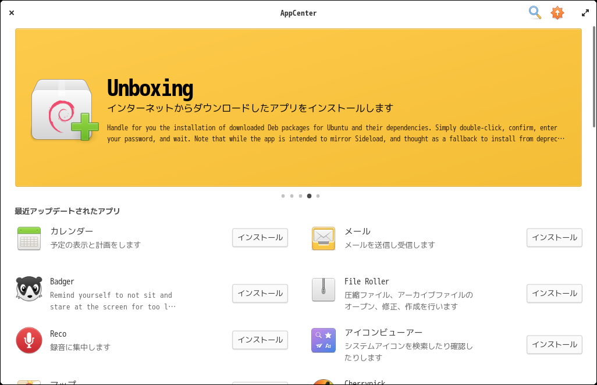Image resolution: width=597 pixels, height=385 pixels.
Task: Click the File Roller archive icon
Action: pyautogui.click(x=324, y=289)
